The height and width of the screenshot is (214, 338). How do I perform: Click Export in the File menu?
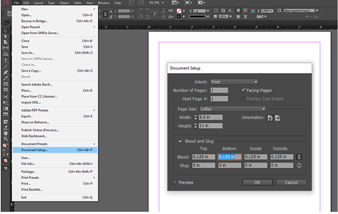(27, 116)
